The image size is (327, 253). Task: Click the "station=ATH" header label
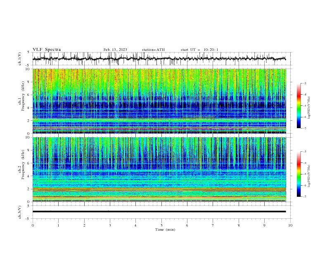pyautogui.click(x=153, y=50)
